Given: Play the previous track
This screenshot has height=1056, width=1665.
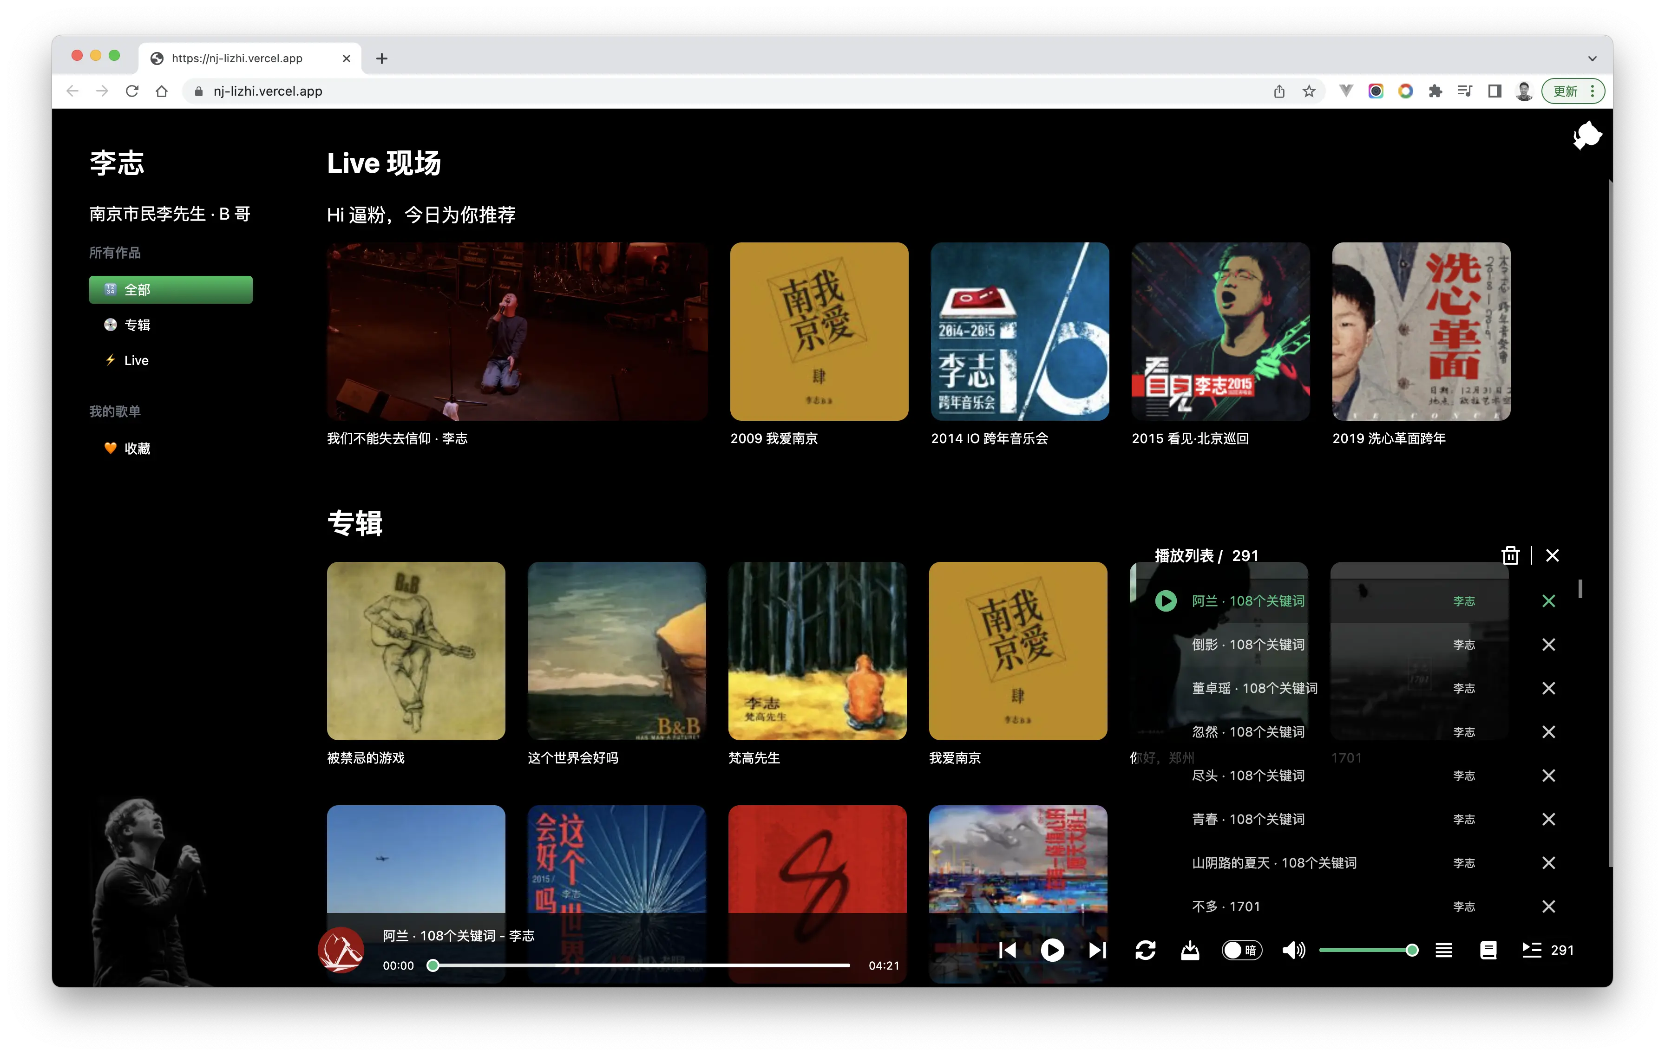Looking at the screenshot, I should (1009, 950).
